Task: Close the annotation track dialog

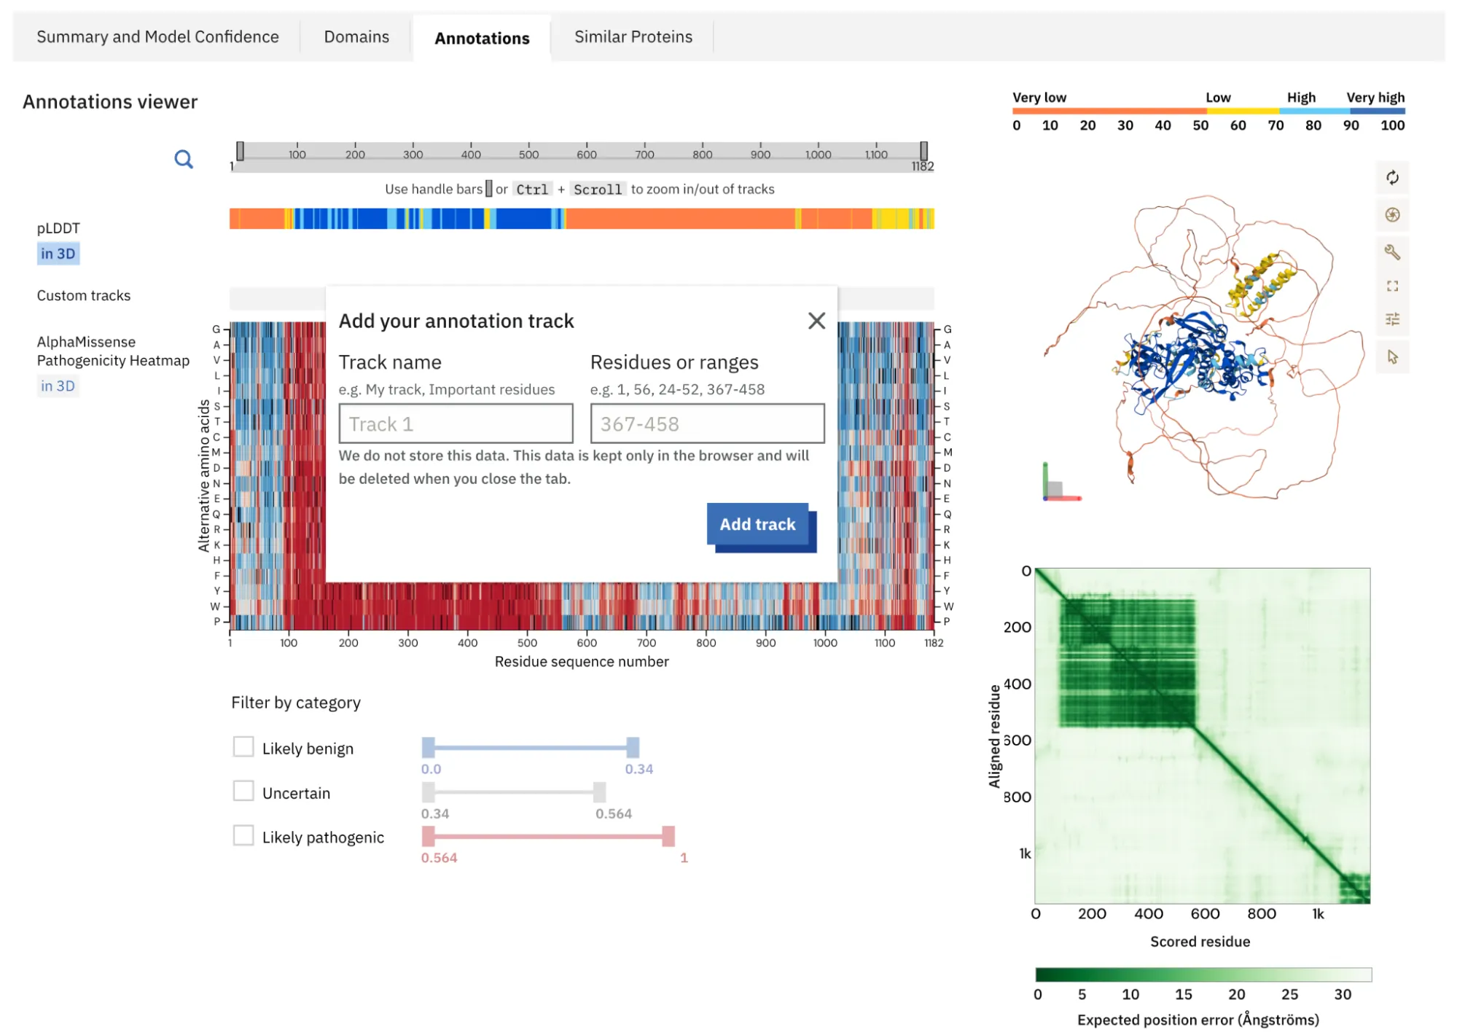Action: click(x=816, y=321)
